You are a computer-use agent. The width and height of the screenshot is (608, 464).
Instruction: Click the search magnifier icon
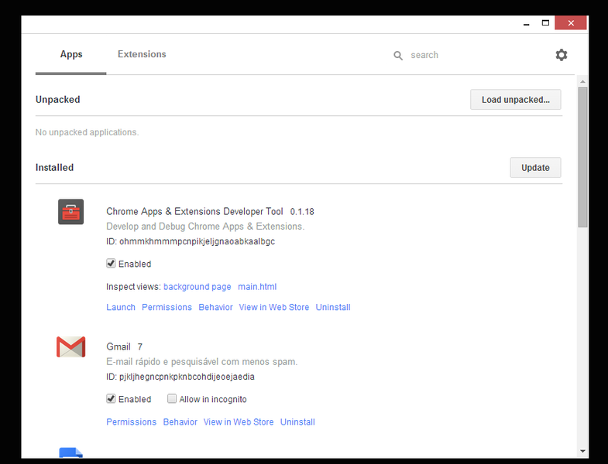(398, 56)
